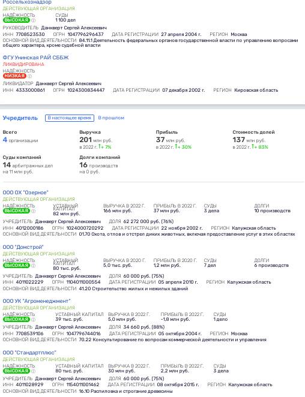305x397 pixels.
Task: Open ООО ОХ "Озерное" company page
Action: (x=25, y=193)
